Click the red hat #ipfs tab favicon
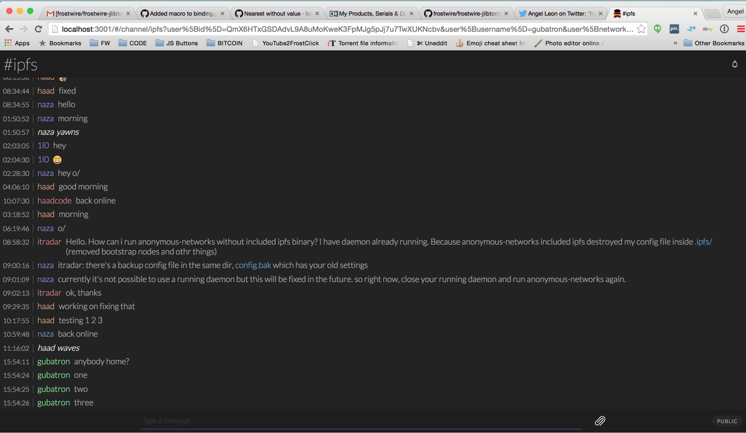This screenshot has height=433, width=746. pos(616,13)
